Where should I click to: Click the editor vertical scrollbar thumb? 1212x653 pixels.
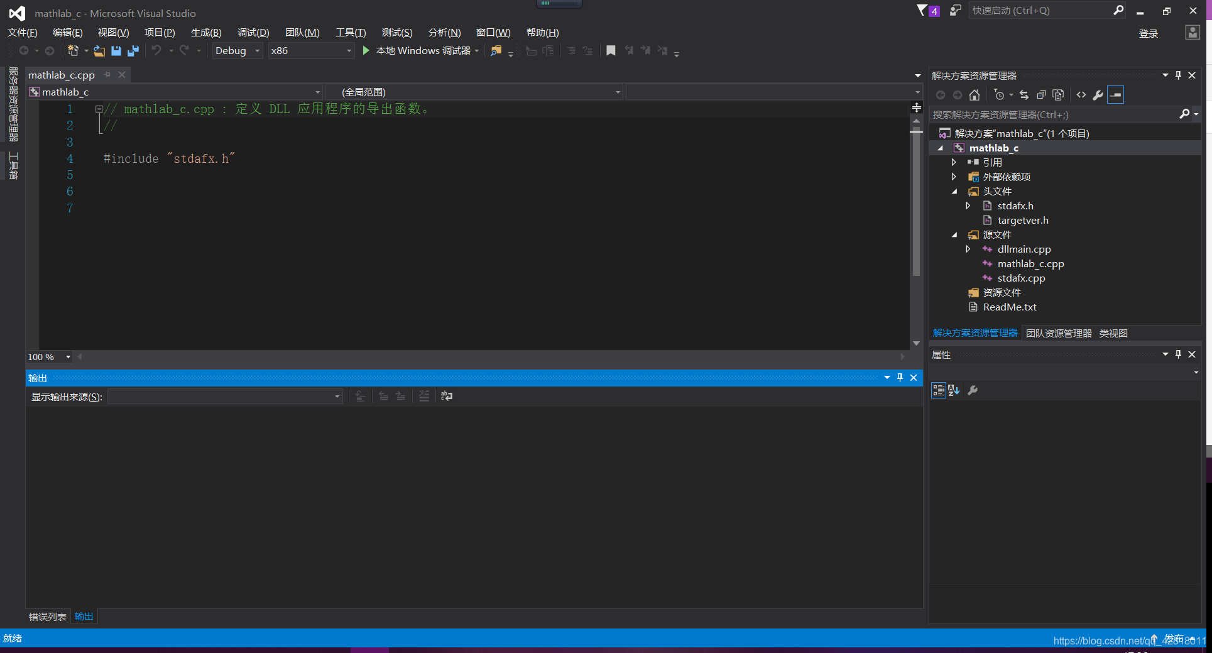[x=917, y=202]
